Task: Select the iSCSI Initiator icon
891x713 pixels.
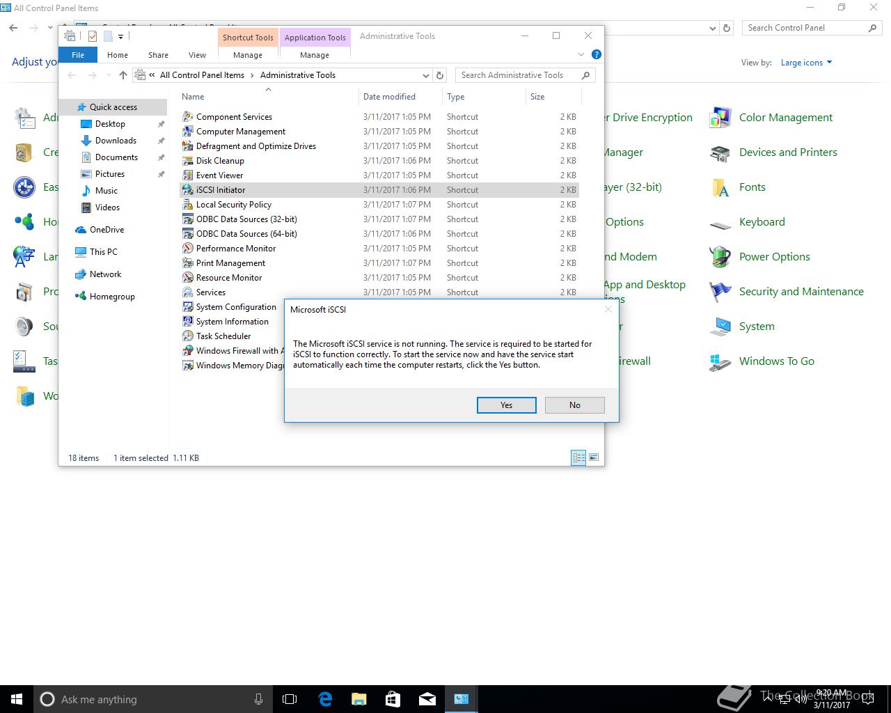Action: 187,190
